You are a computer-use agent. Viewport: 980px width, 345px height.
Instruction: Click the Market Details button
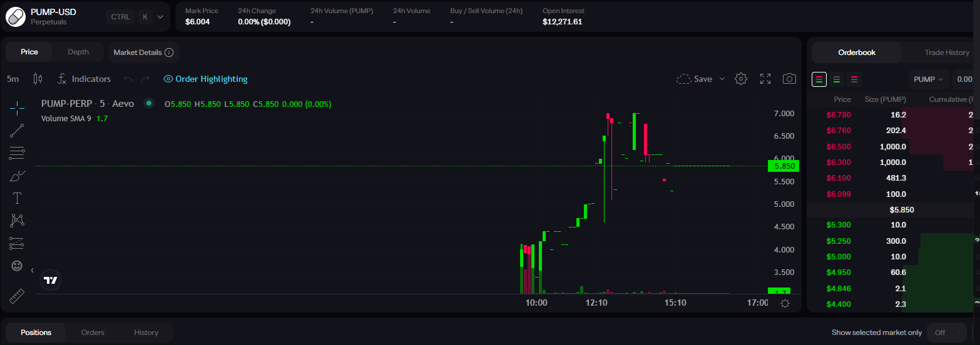[x=143, y=52]
